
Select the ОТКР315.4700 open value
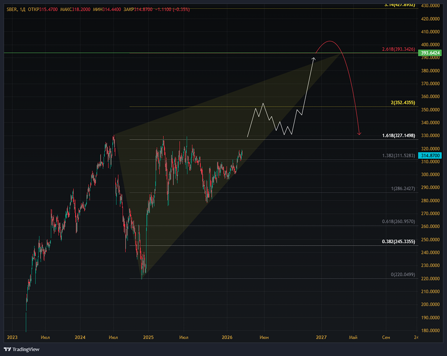(43, 9)
